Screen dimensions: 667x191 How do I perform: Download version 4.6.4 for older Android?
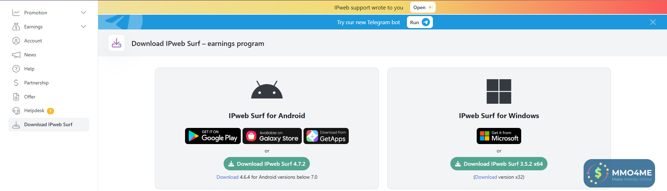(x=227, y=177)
